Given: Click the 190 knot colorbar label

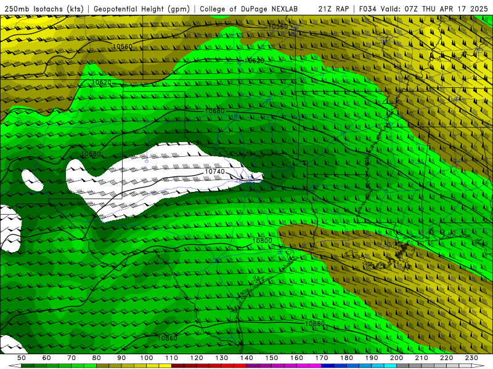Looking at the screenshot, I should click(372, 358).
